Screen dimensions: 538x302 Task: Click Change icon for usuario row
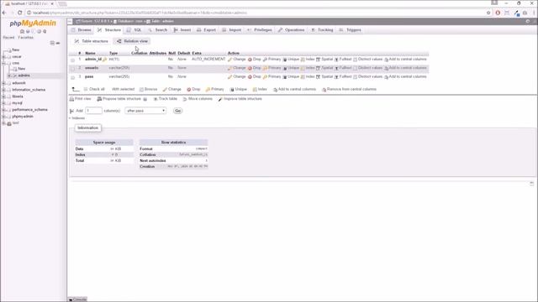(229, 68)
